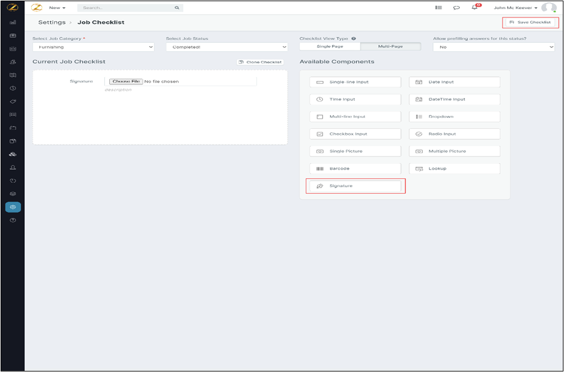Image resolution: width=564 pixels, height=372 pixels.
Task: Add the Lookup component
Action: [455, 169]
